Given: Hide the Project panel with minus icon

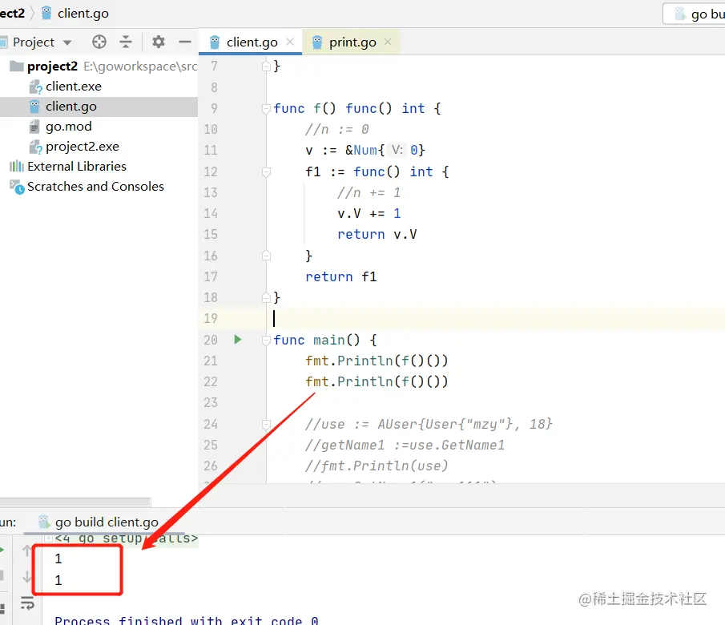Looking at the screenshot, I should [x=185, y=42].
